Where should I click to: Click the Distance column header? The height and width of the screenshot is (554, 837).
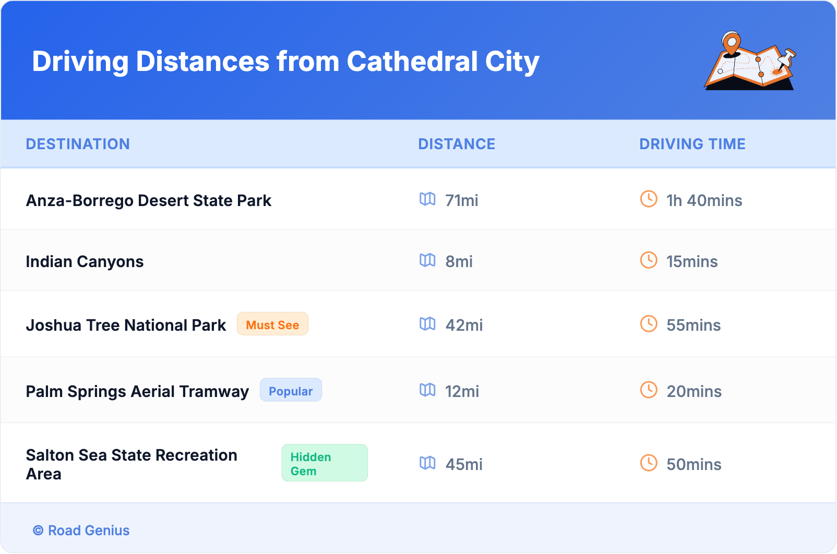[457, 144]
